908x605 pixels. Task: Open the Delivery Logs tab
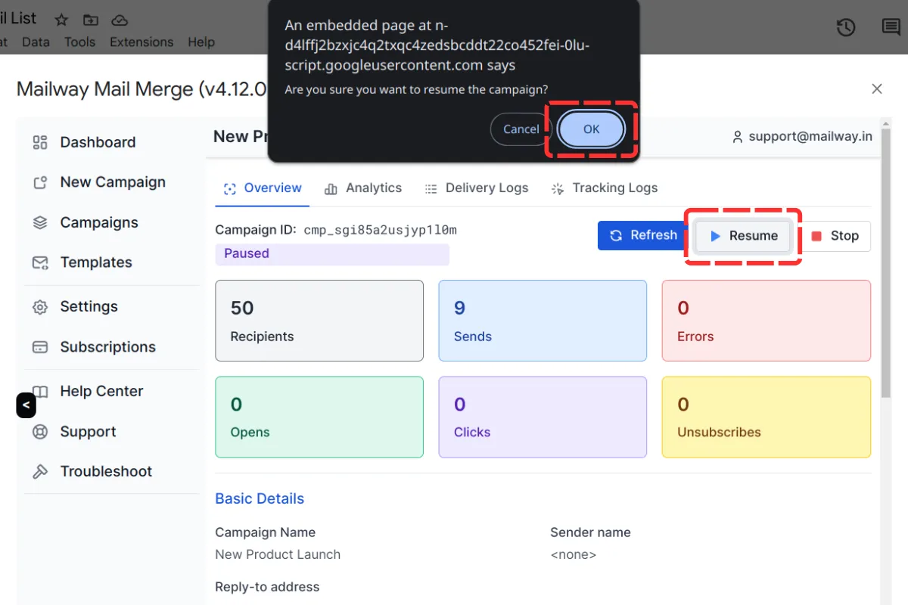[x=477, y=188]
